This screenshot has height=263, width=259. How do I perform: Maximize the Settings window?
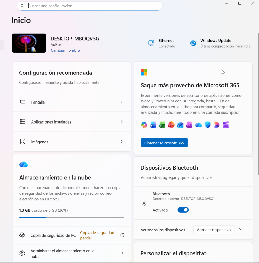point(240,3)
